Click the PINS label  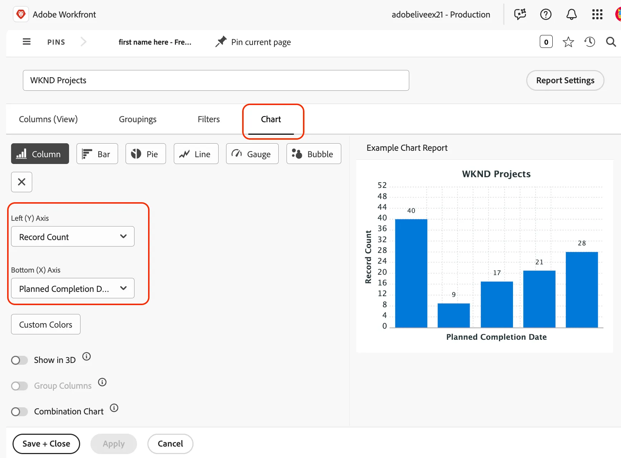tap(56, 42)
